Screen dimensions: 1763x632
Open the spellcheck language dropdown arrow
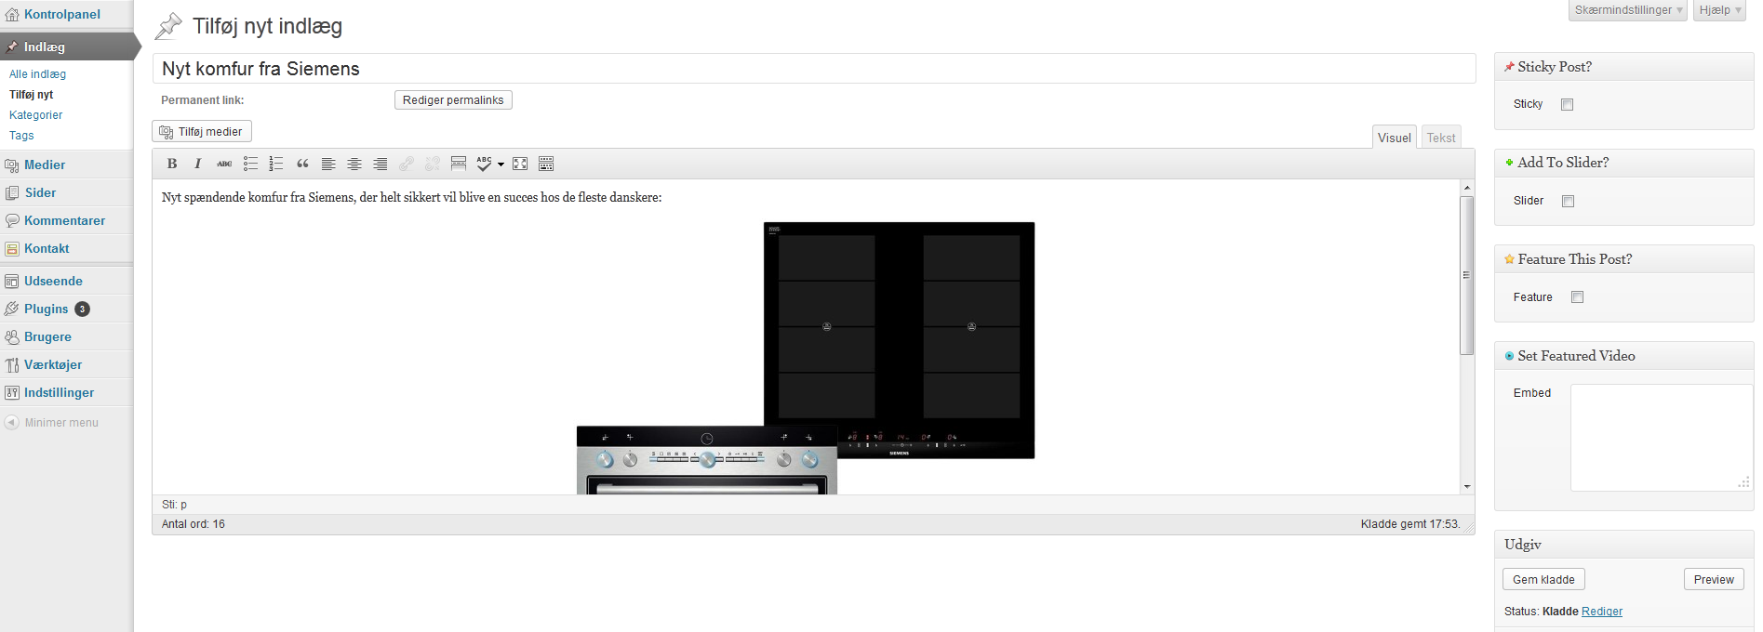(501, 165)
